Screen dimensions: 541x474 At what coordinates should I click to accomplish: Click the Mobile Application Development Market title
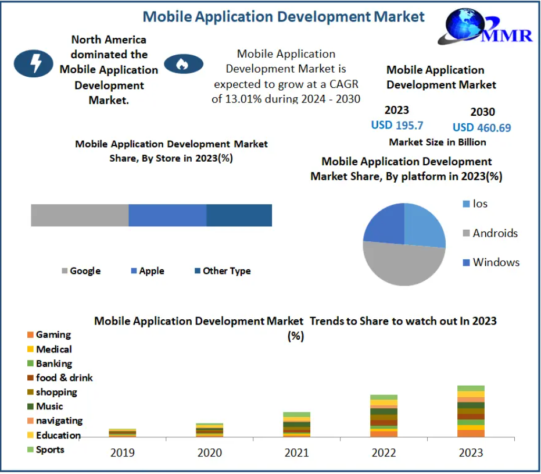pyautogui.click(x=284, y=16)
